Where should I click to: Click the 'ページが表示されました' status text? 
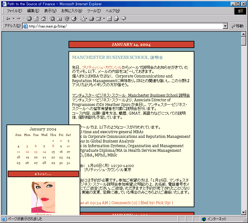(x=25, y=219)
